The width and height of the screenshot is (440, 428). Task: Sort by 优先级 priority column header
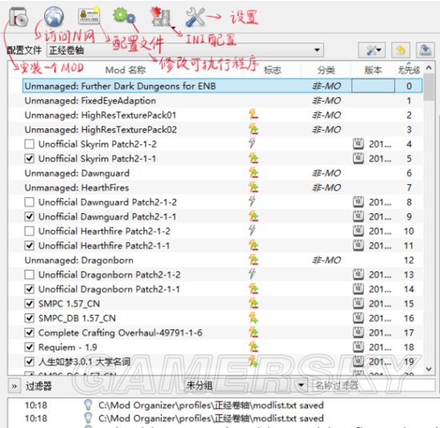coord(409,70)
